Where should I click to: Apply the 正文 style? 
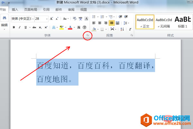(145, 22)
